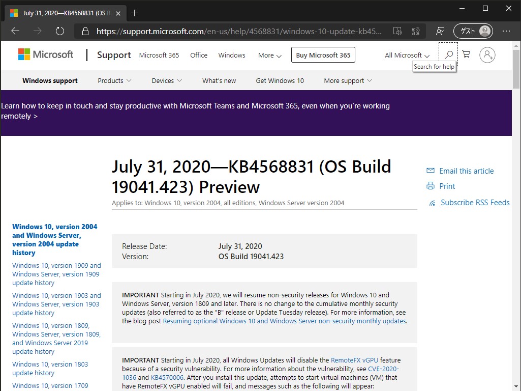521x391 pixels.
Task: Reload the page
Action: pos(59,31)
